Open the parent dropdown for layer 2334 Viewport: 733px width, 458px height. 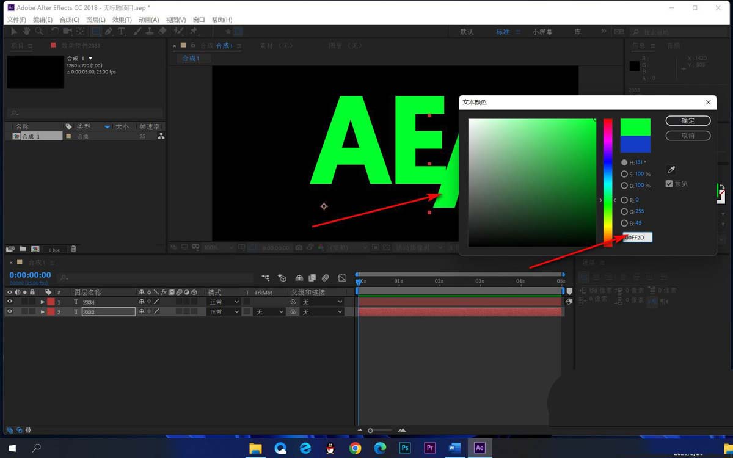(322, 302)
